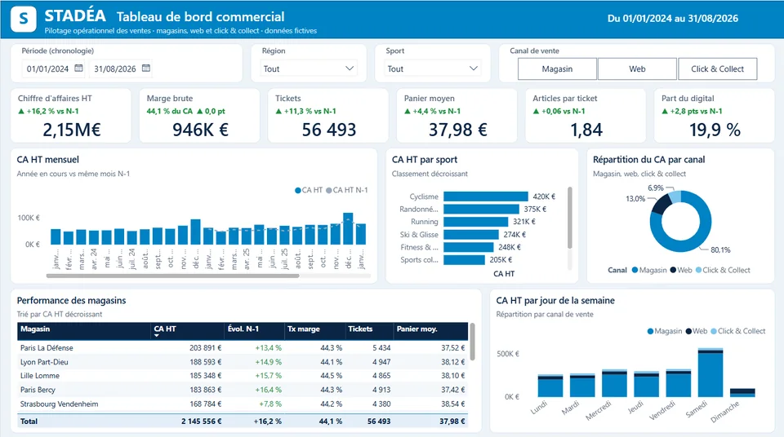Open calendar picker for start date 01/01/2024

tap(78, 68)
